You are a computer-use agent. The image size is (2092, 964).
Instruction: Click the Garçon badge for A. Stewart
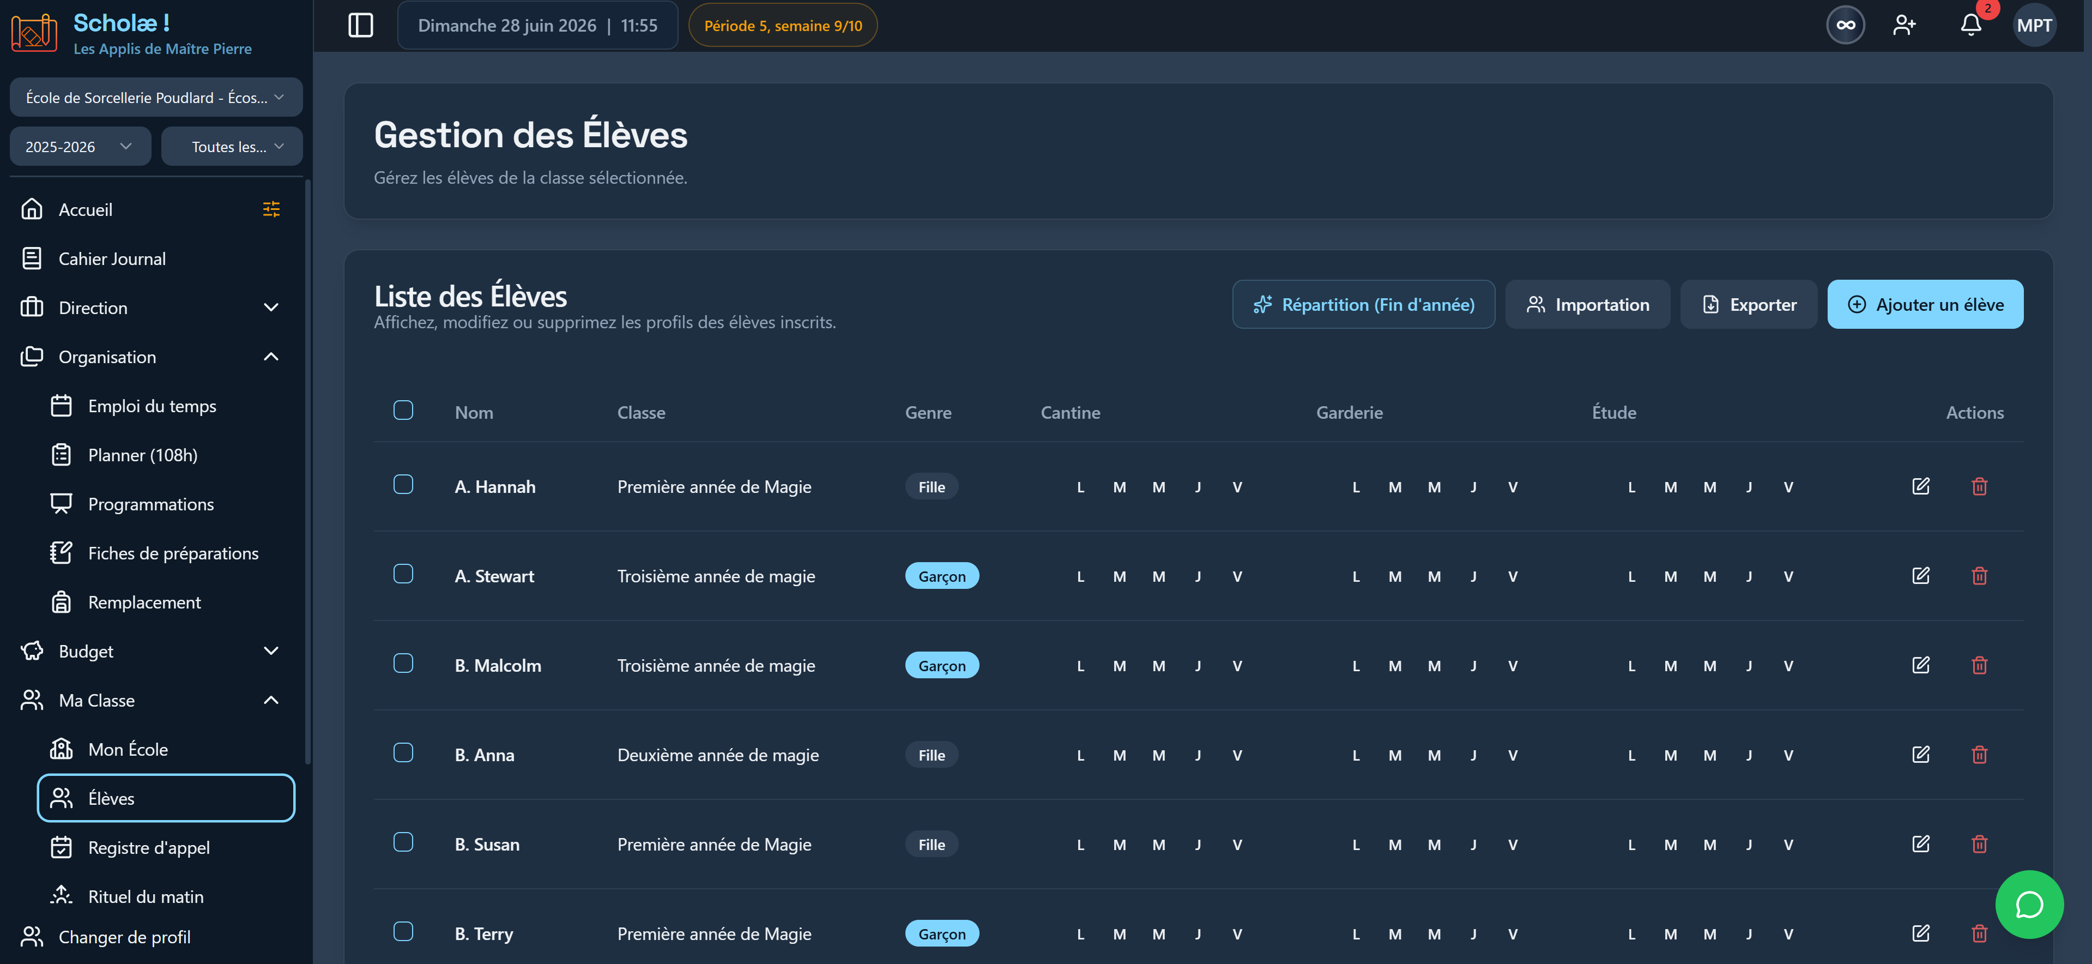click(942, 576)
